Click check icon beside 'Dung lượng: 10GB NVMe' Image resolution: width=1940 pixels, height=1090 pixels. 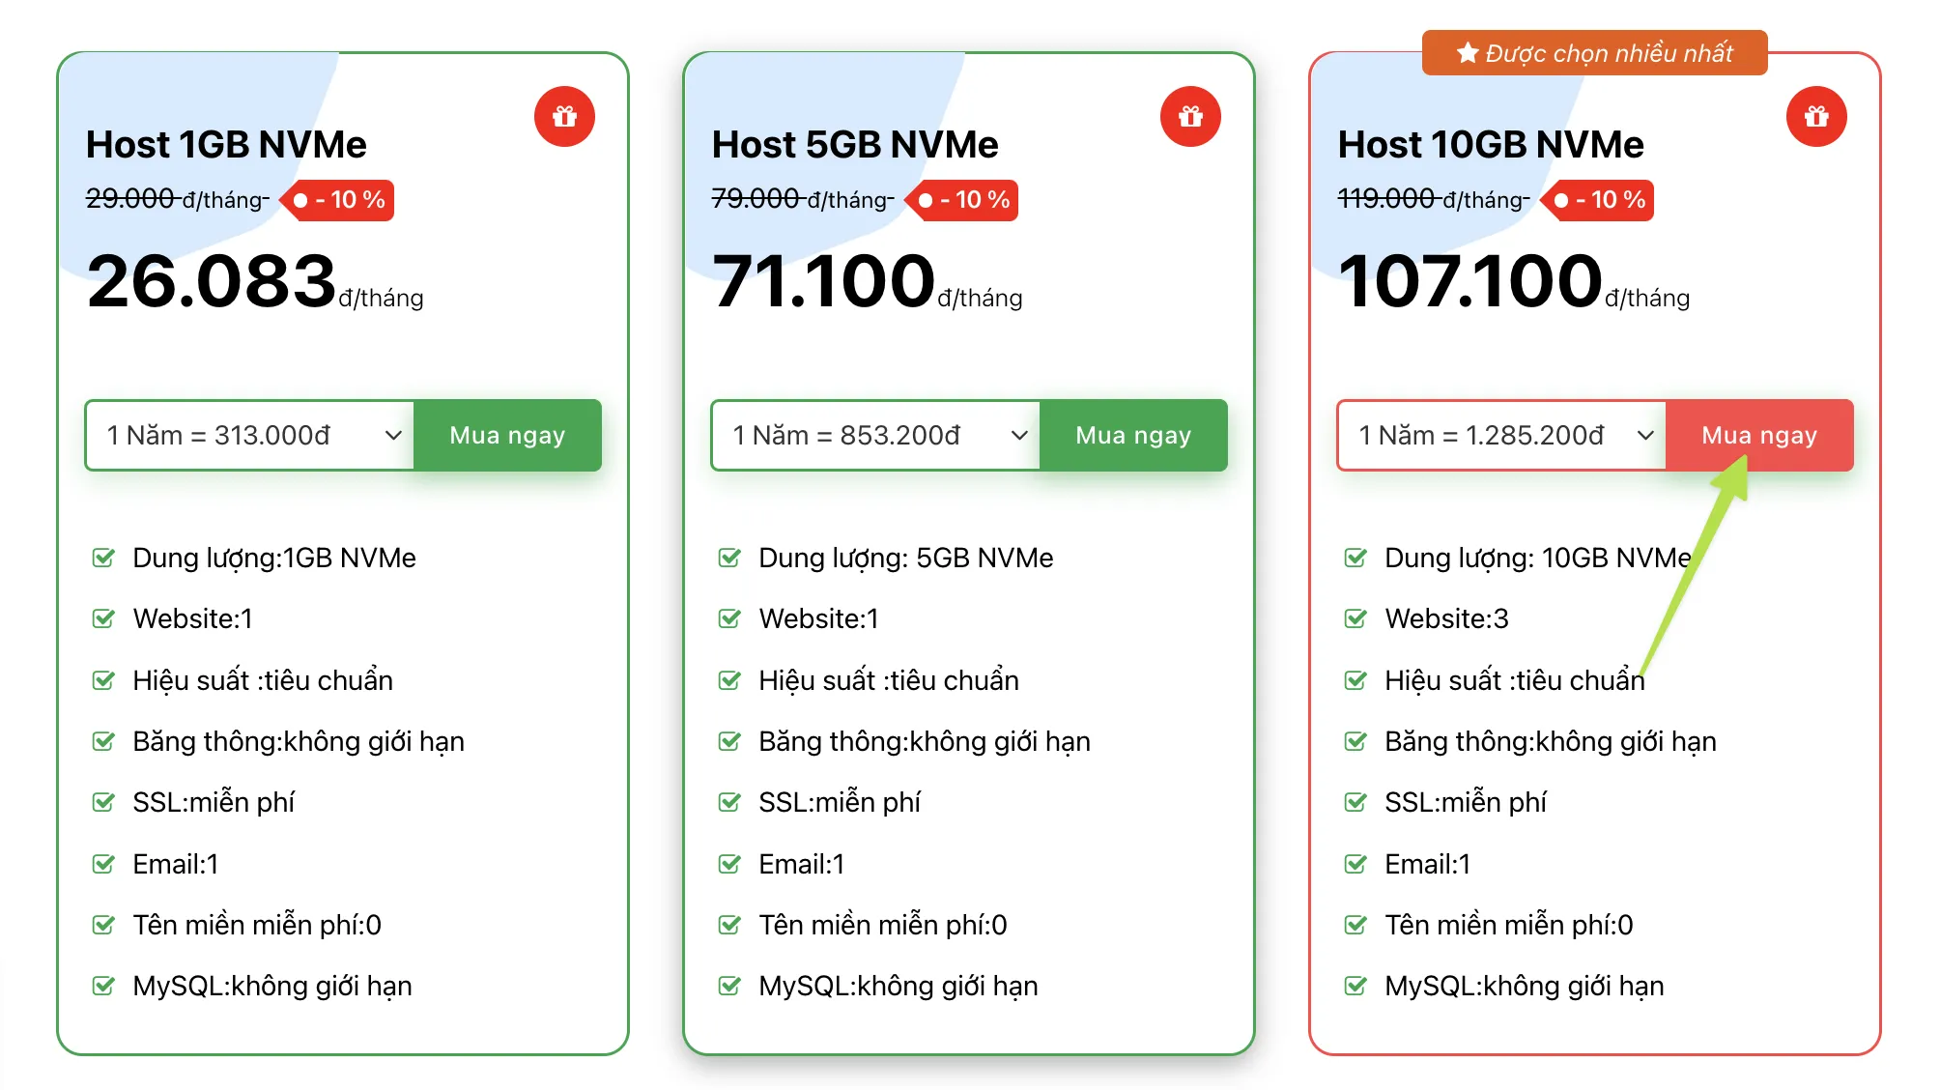point(1355,558)
